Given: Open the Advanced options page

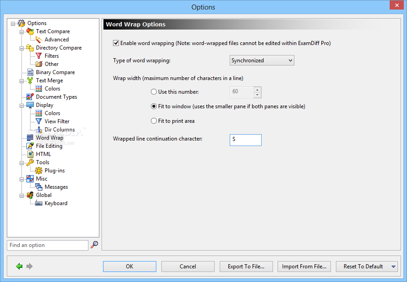Looking at the screenshot, I should 57,40.
